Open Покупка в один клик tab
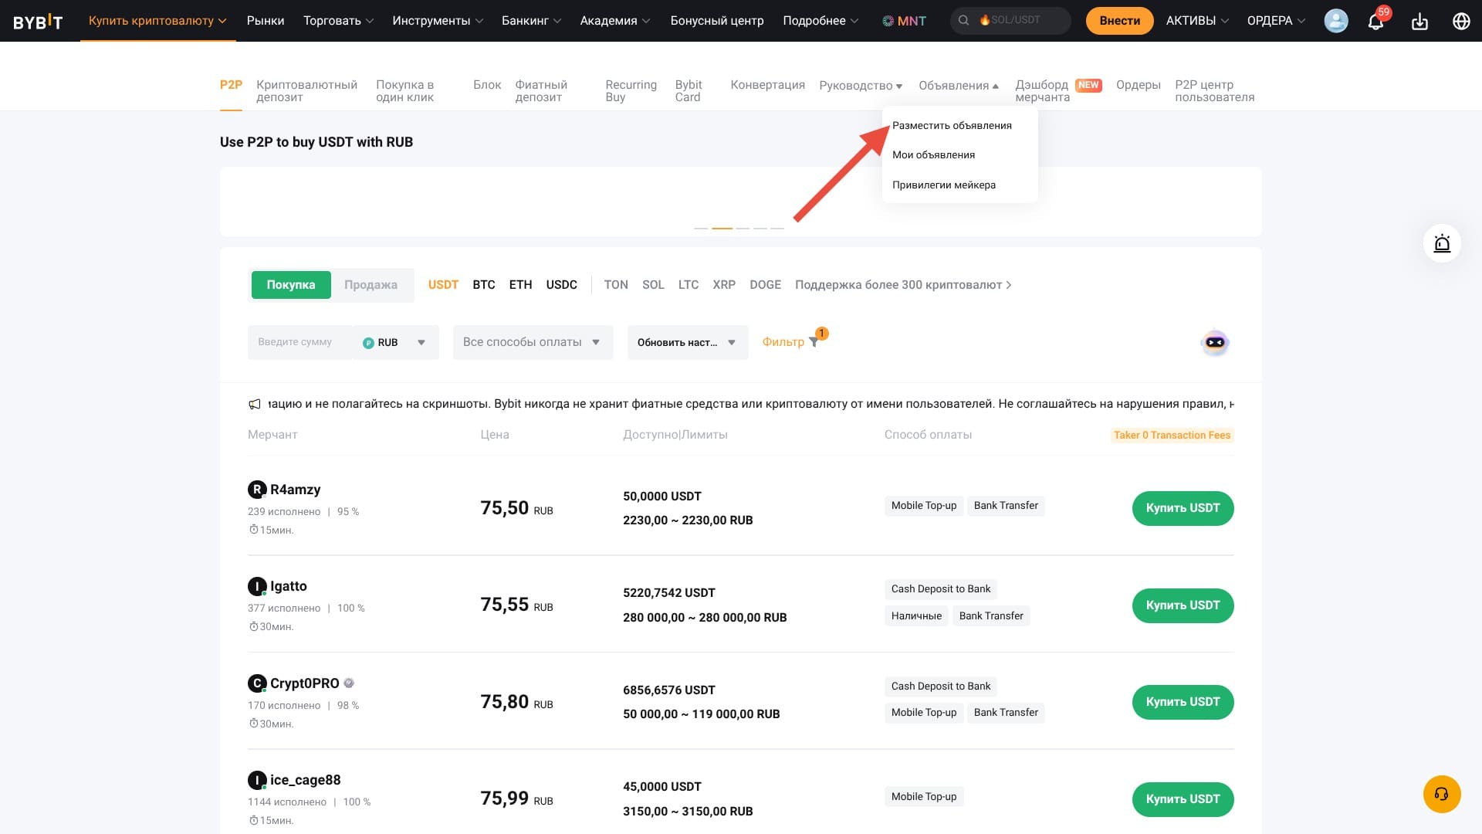 (x=404, y=91)
